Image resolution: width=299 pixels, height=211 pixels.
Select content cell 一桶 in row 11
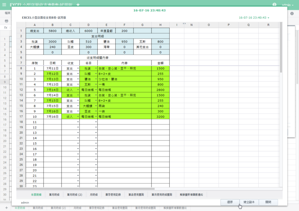point(124,84)
